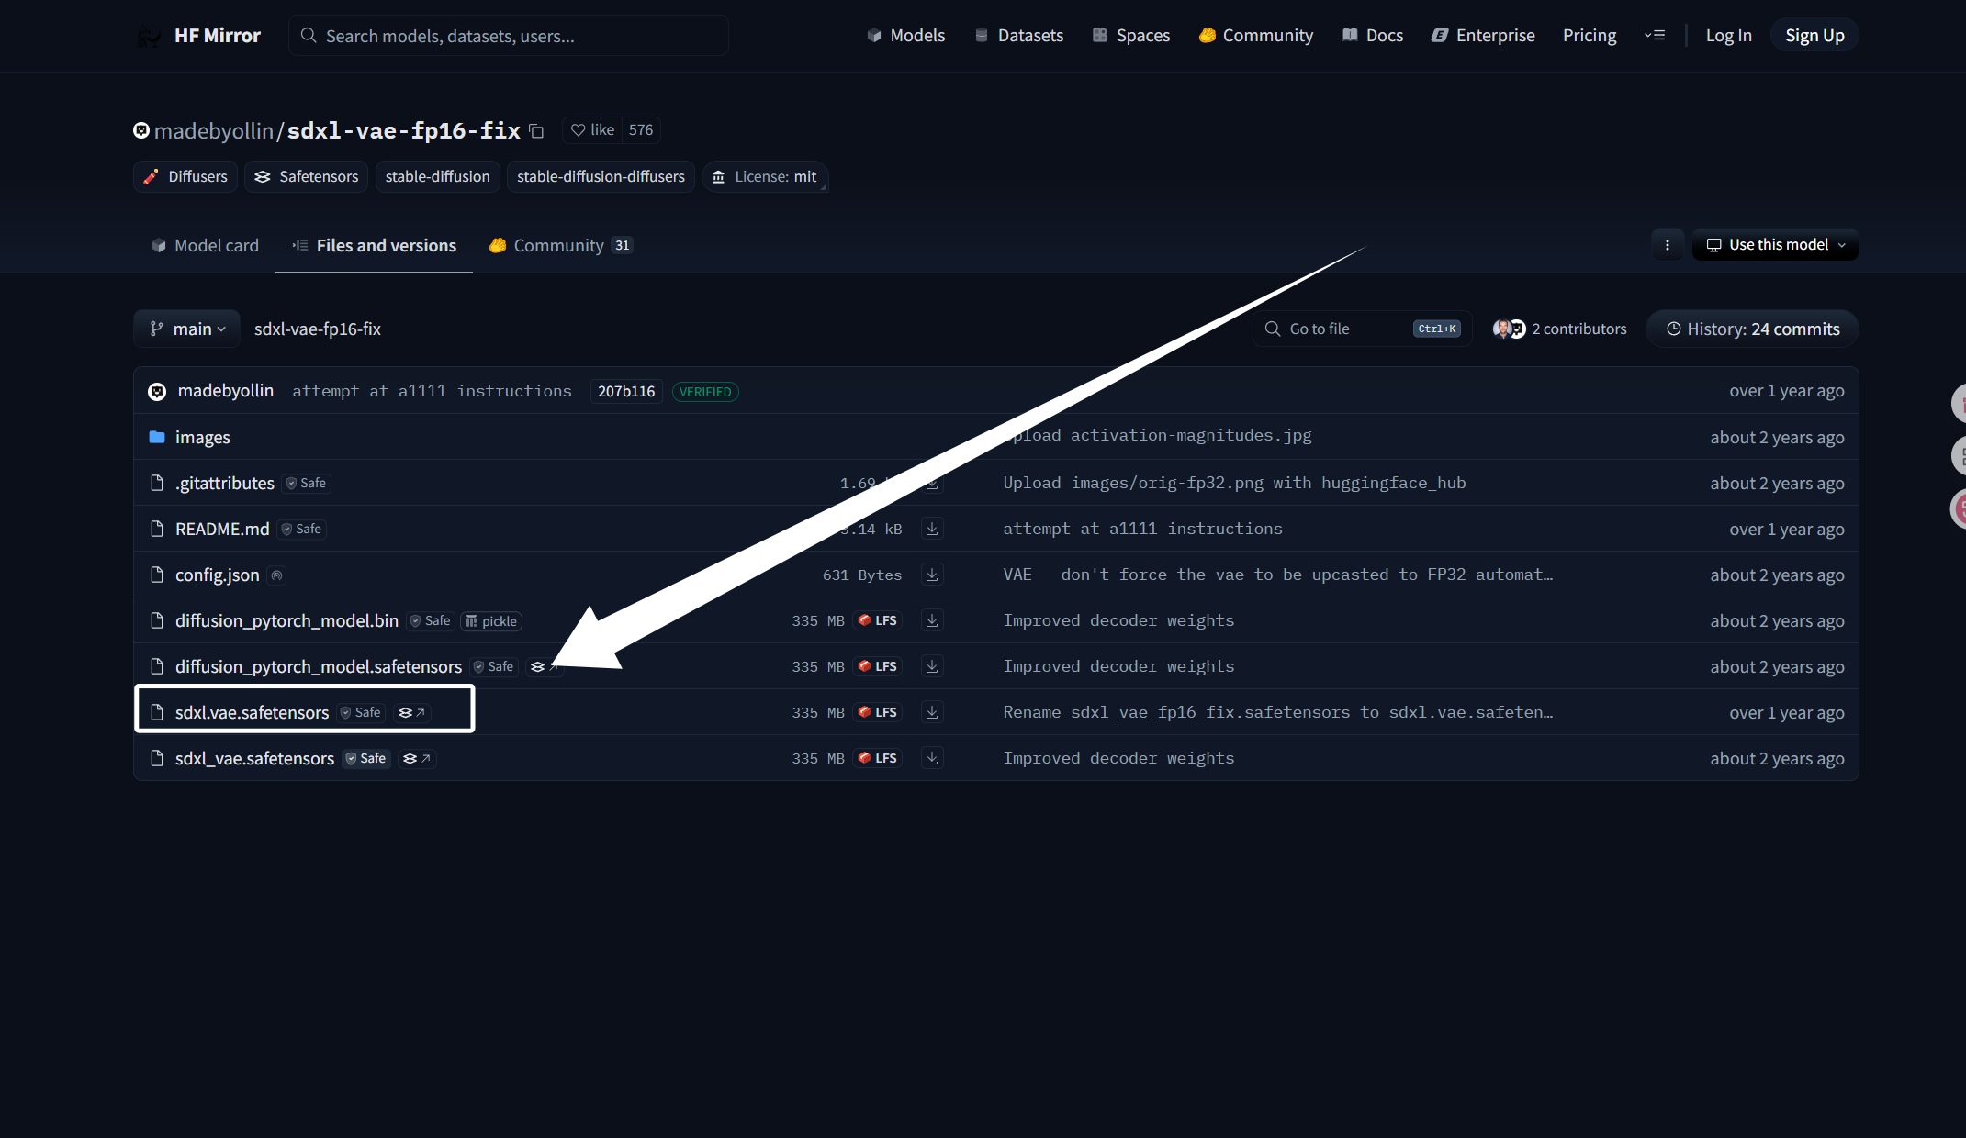Open diffusion_pytorch_model.safetensors file
Viewport: 1966px width, 1138px height.
pos(318,667)
